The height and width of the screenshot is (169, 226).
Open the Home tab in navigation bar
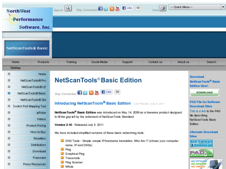(x=16, y=62)
